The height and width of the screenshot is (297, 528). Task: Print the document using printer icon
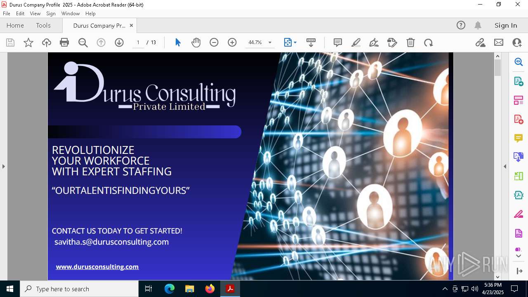[x=64, y=42]
